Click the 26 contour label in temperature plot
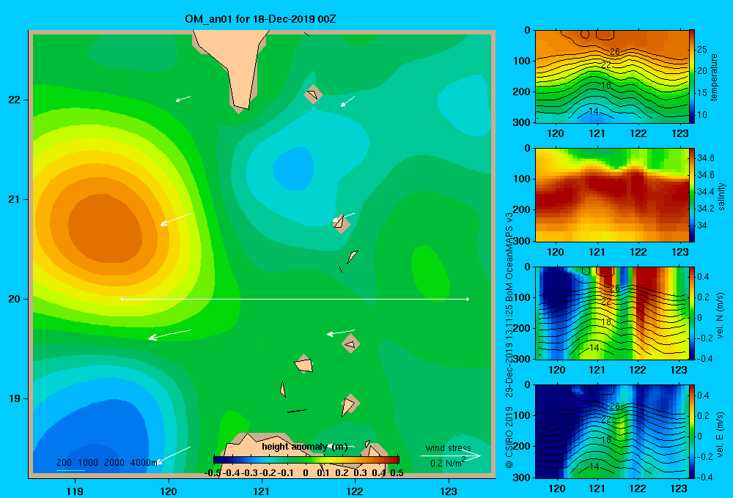Image resolution: width=733 pixels, height=498 pixels. point(615,51)
